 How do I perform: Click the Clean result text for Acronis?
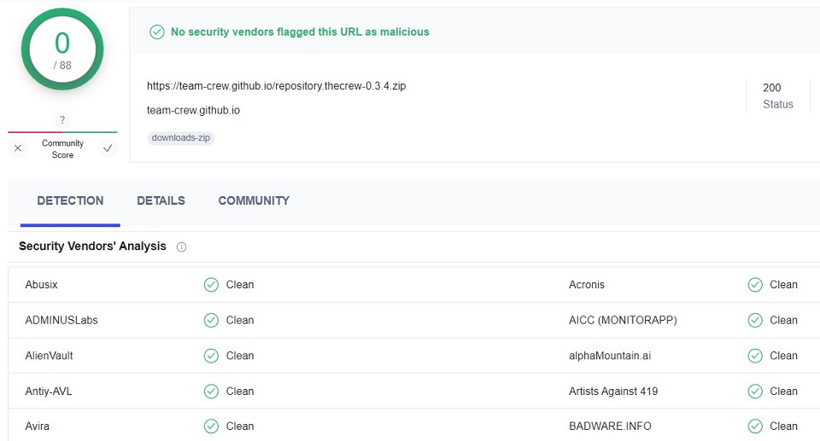coord(783,285)
